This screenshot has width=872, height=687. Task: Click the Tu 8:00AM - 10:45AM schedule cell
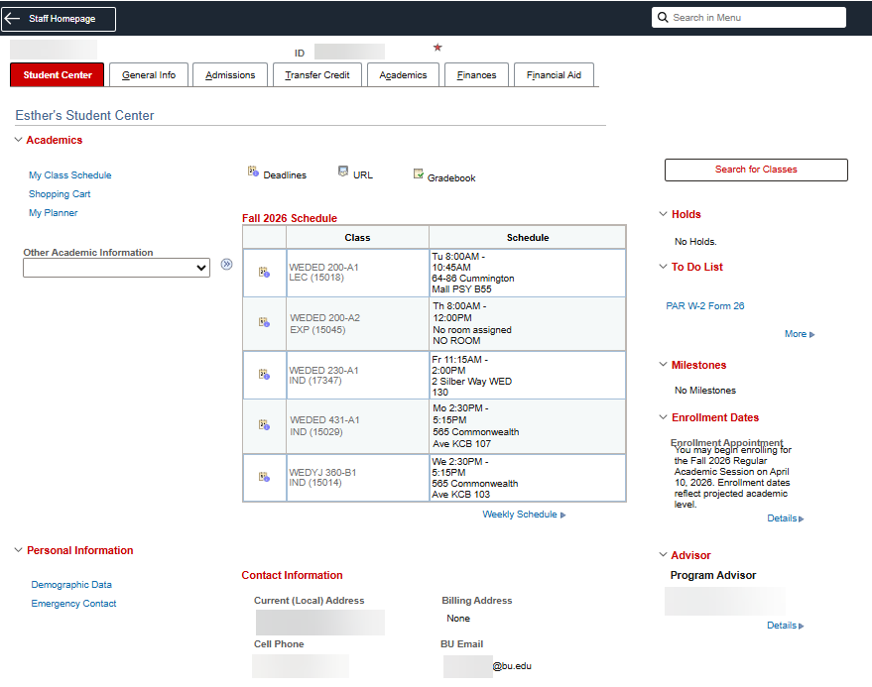528,273
